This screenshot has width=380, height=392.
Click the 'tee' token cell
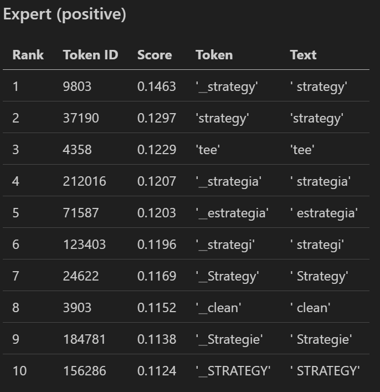click(208, 150)
